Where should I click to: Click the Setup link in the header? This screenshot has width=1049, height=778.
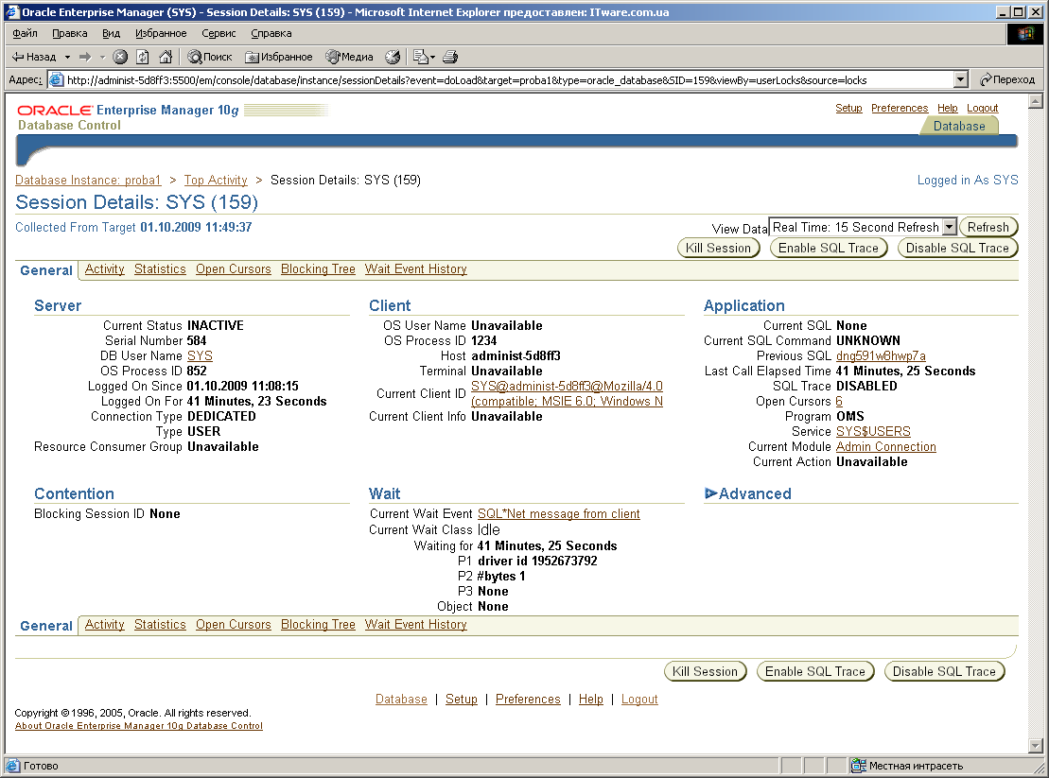(x=848, y=109)
